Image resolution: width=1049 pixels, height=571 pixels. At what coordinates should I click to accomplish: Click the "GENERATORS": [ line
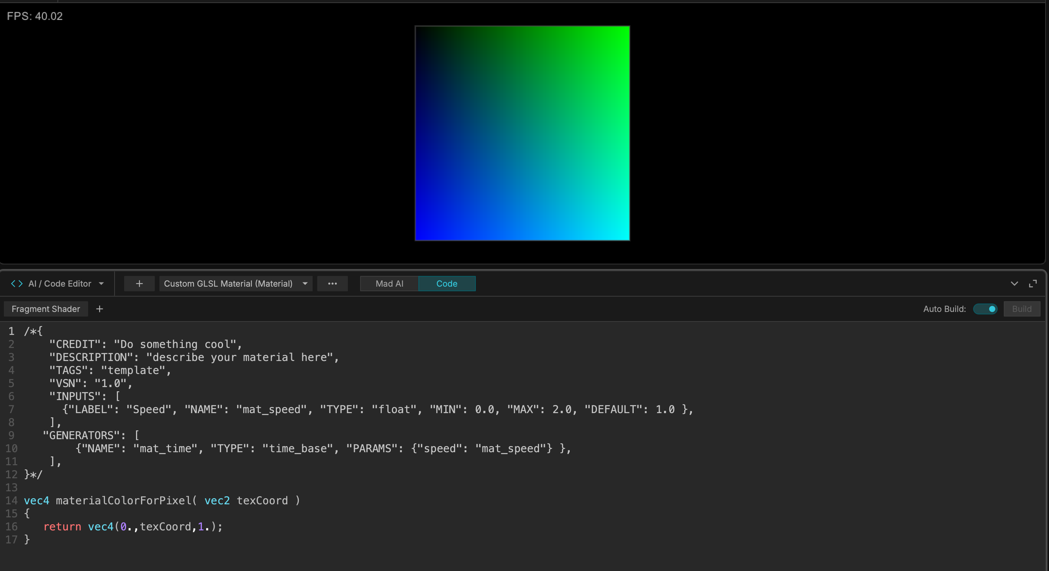pos(91,435)
